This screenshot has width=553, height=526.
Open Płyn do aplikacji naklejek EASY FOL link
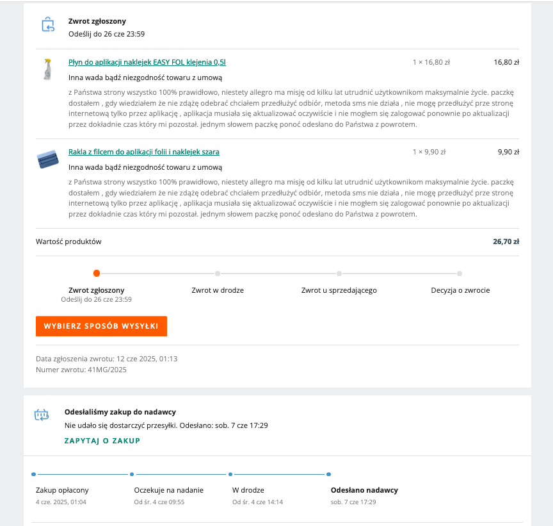(147, 62)
